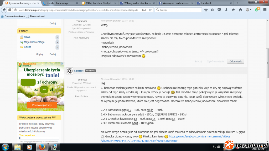
Task: Open reader view icon in address bar
Action: click(x=144, y=10)
